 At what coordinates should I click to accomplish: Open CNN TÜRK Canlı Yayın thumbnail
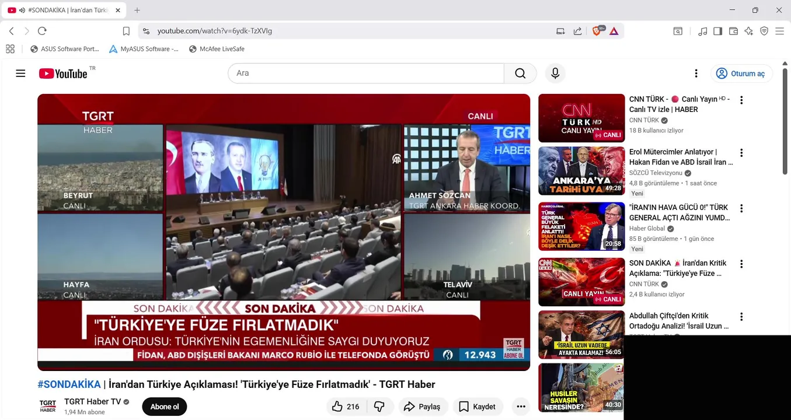pyautogui.click(x=581, y=118)
